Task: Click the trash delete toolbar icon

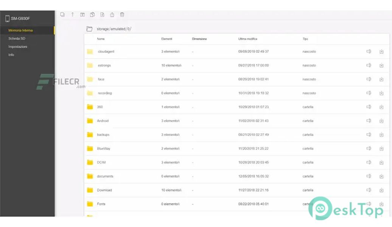Action: coord(122,14)
